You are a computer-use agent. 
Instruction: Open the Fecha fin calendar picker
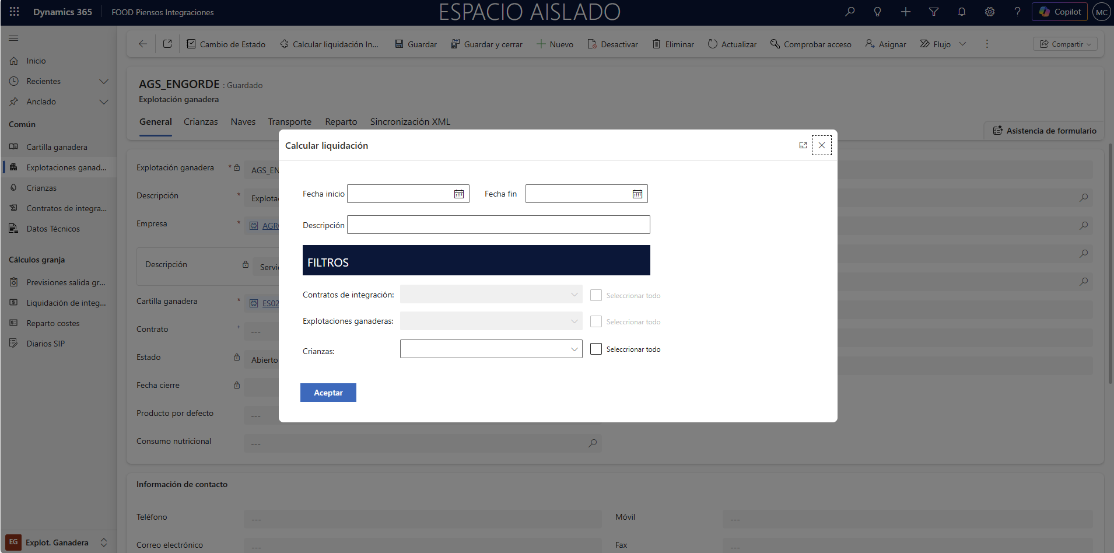click(637, 194)
